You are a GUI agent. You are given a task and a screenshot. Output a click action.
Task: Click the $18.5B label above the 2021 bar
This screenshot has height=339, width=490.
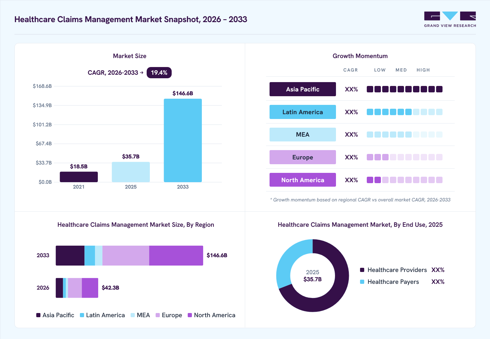pos(79,166)
